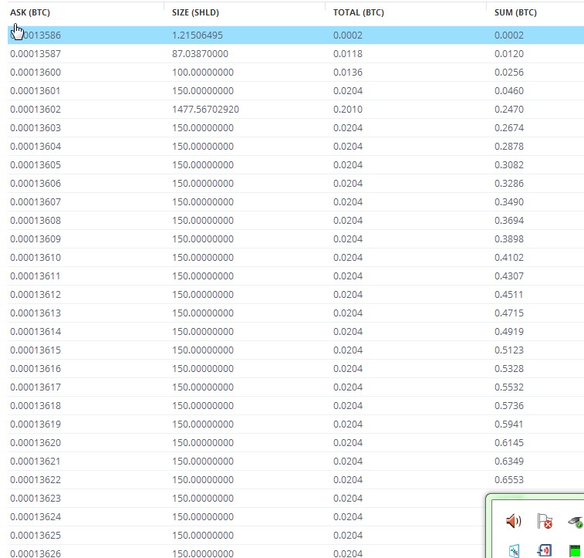Open the Action Center flag tray icon
The height and width of the screenshot is (558, 584).
tap(545, 521)
